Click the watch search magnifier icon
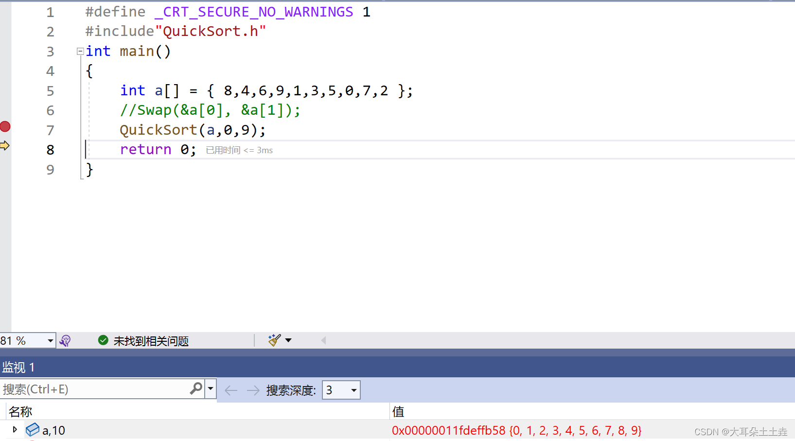The height and width of the screenshot is (441, 795). (196, 388)
